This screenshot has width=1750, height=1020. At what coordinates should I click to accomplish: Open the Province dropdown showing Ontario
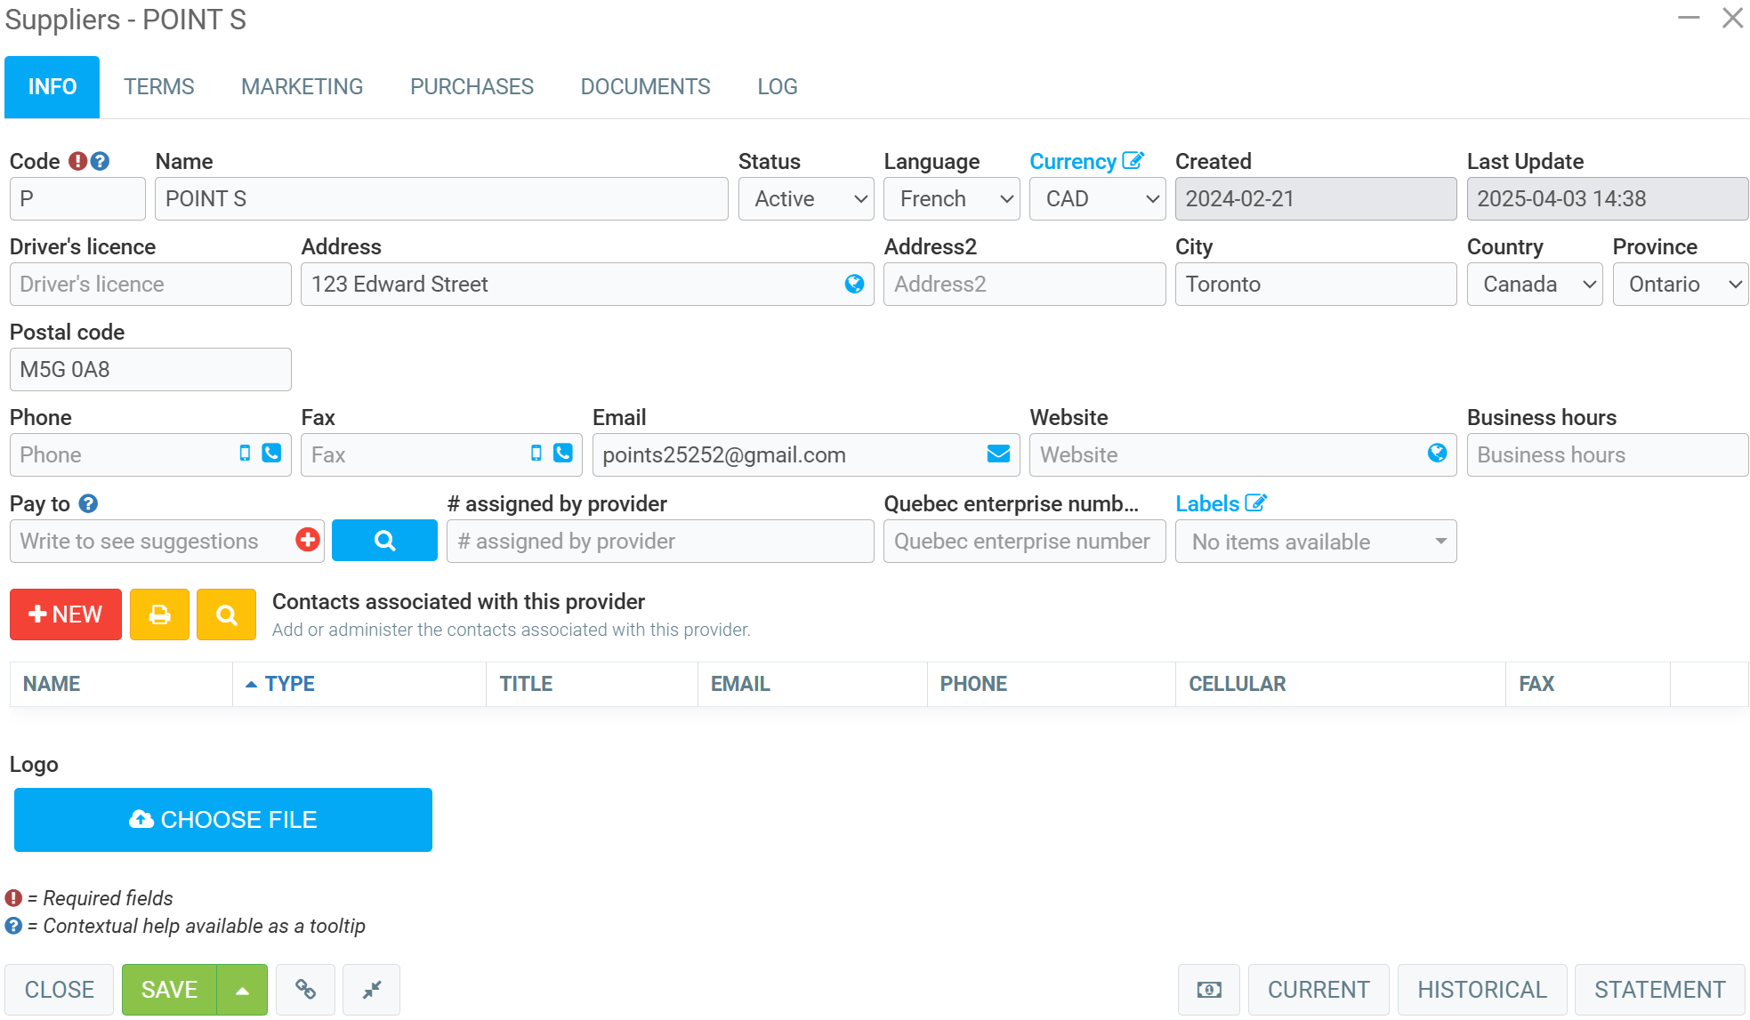click(1680, 284)
